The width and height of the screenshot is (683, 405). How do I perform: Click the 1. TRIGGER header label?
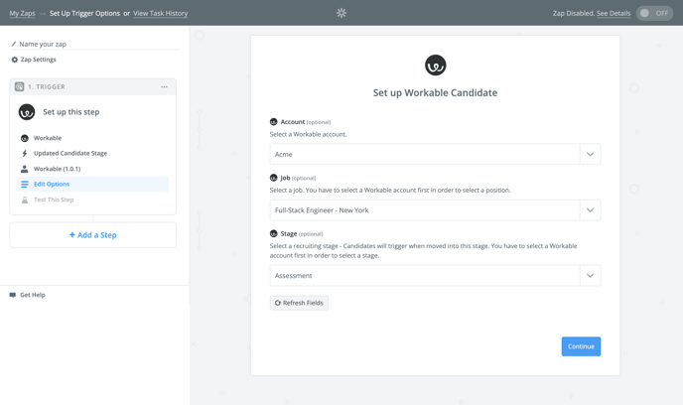47,86
